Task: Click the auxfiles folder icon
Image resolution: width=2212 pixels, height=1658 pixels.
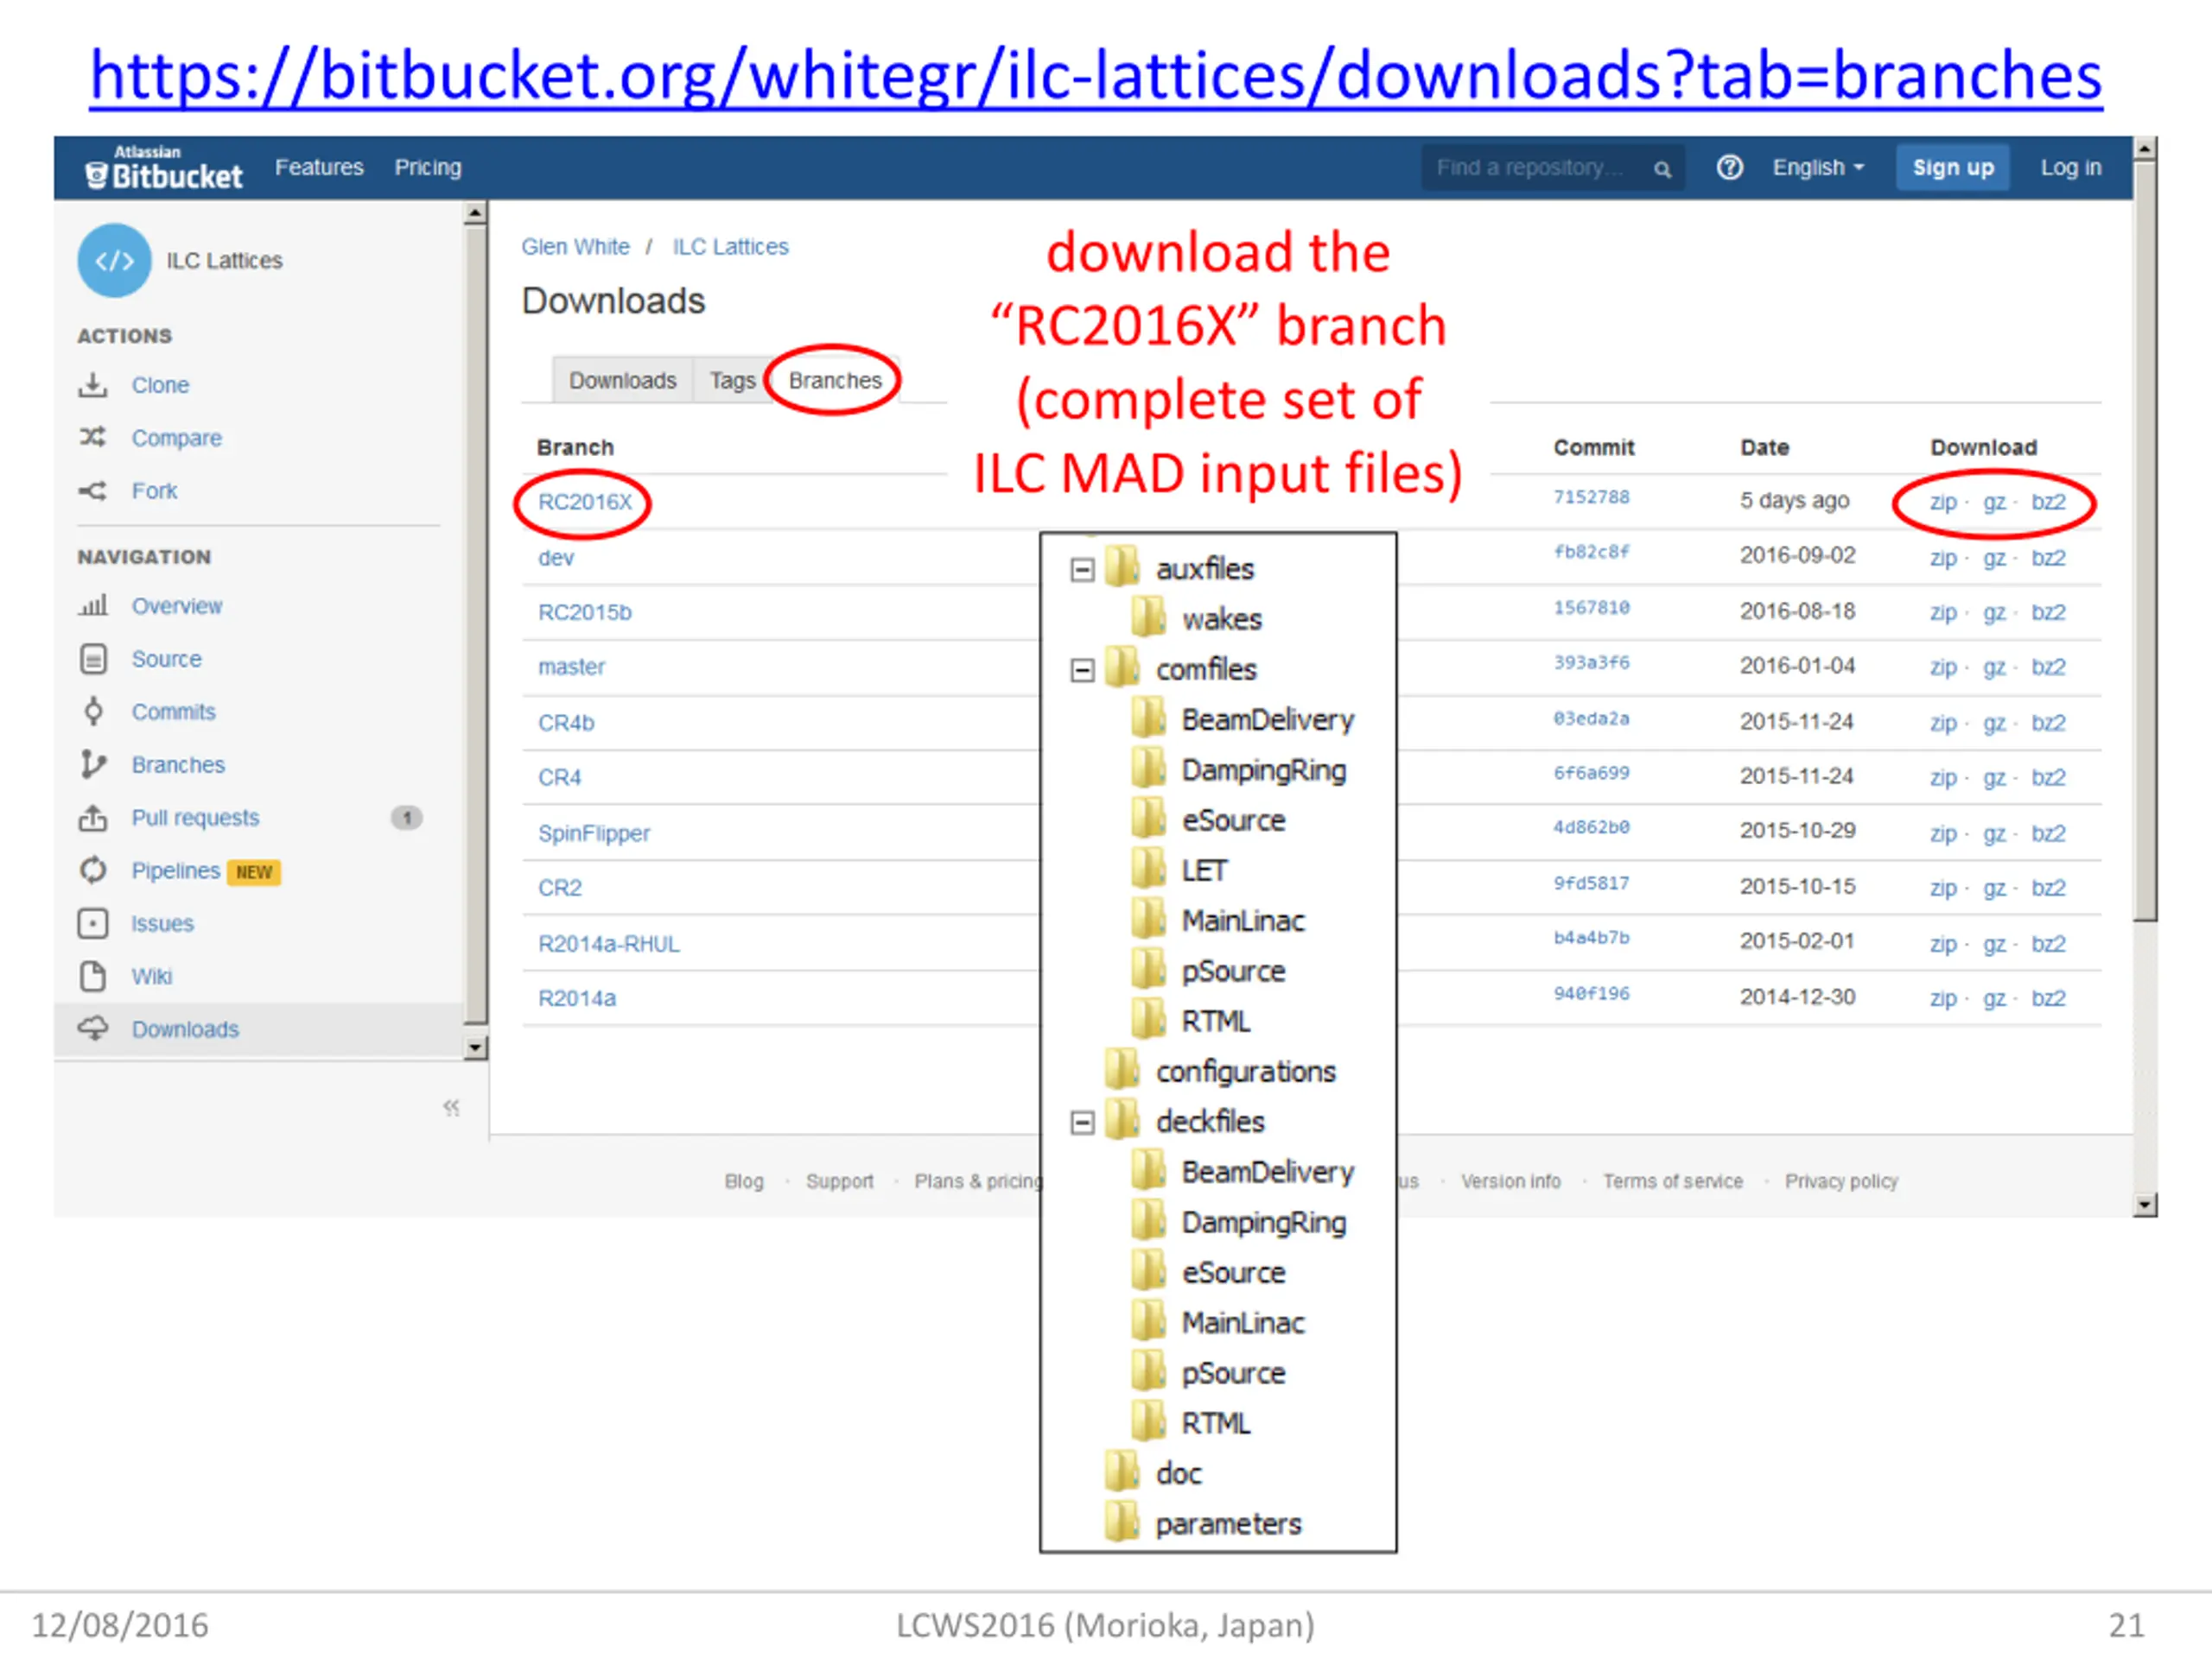Action: click(x=1123, y=567)
